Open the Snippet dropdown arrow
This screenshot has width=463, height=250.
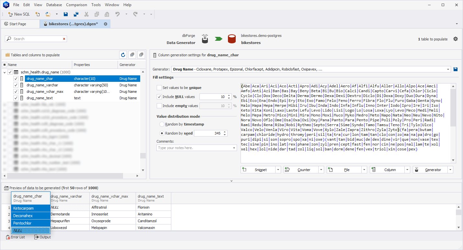click(278, 170)
